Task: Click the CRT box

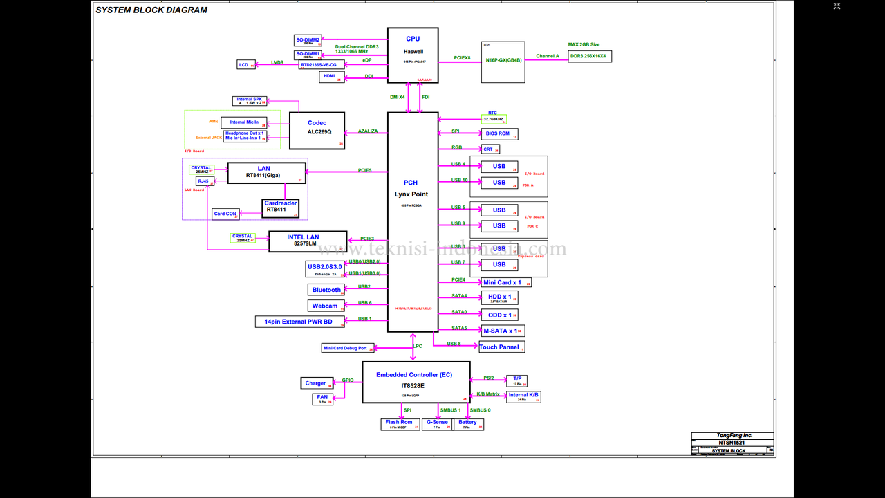Action: point(490,149)
